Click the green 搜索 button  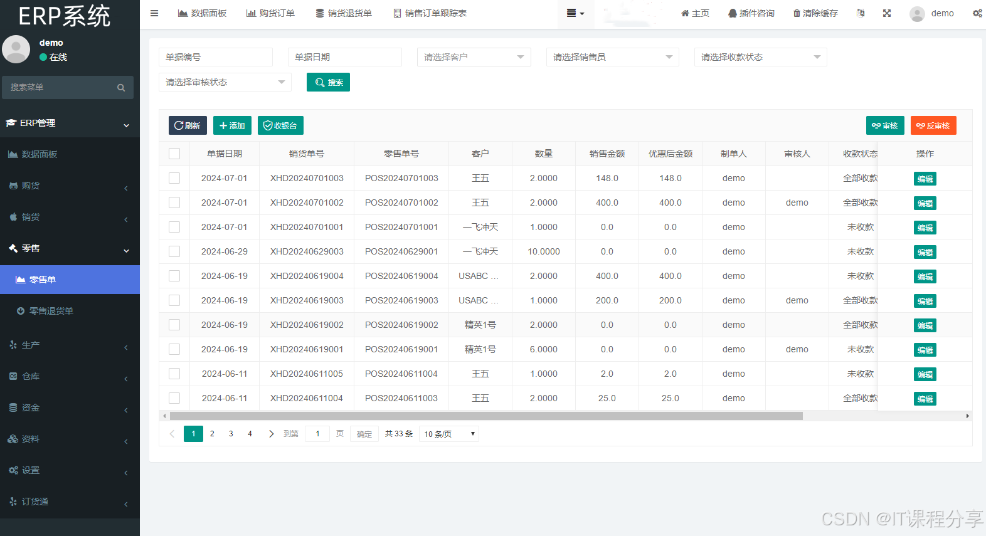tap(328, 82)
